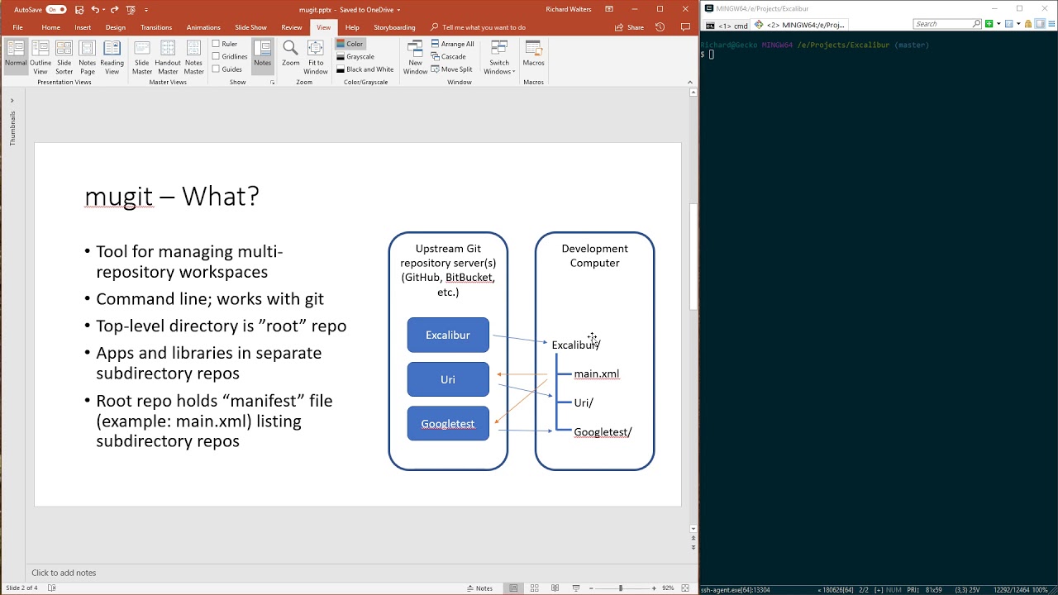Screen dimensions: 1058x595
Task: Open Slide Sorter view
Action: (x=64, y=56)
